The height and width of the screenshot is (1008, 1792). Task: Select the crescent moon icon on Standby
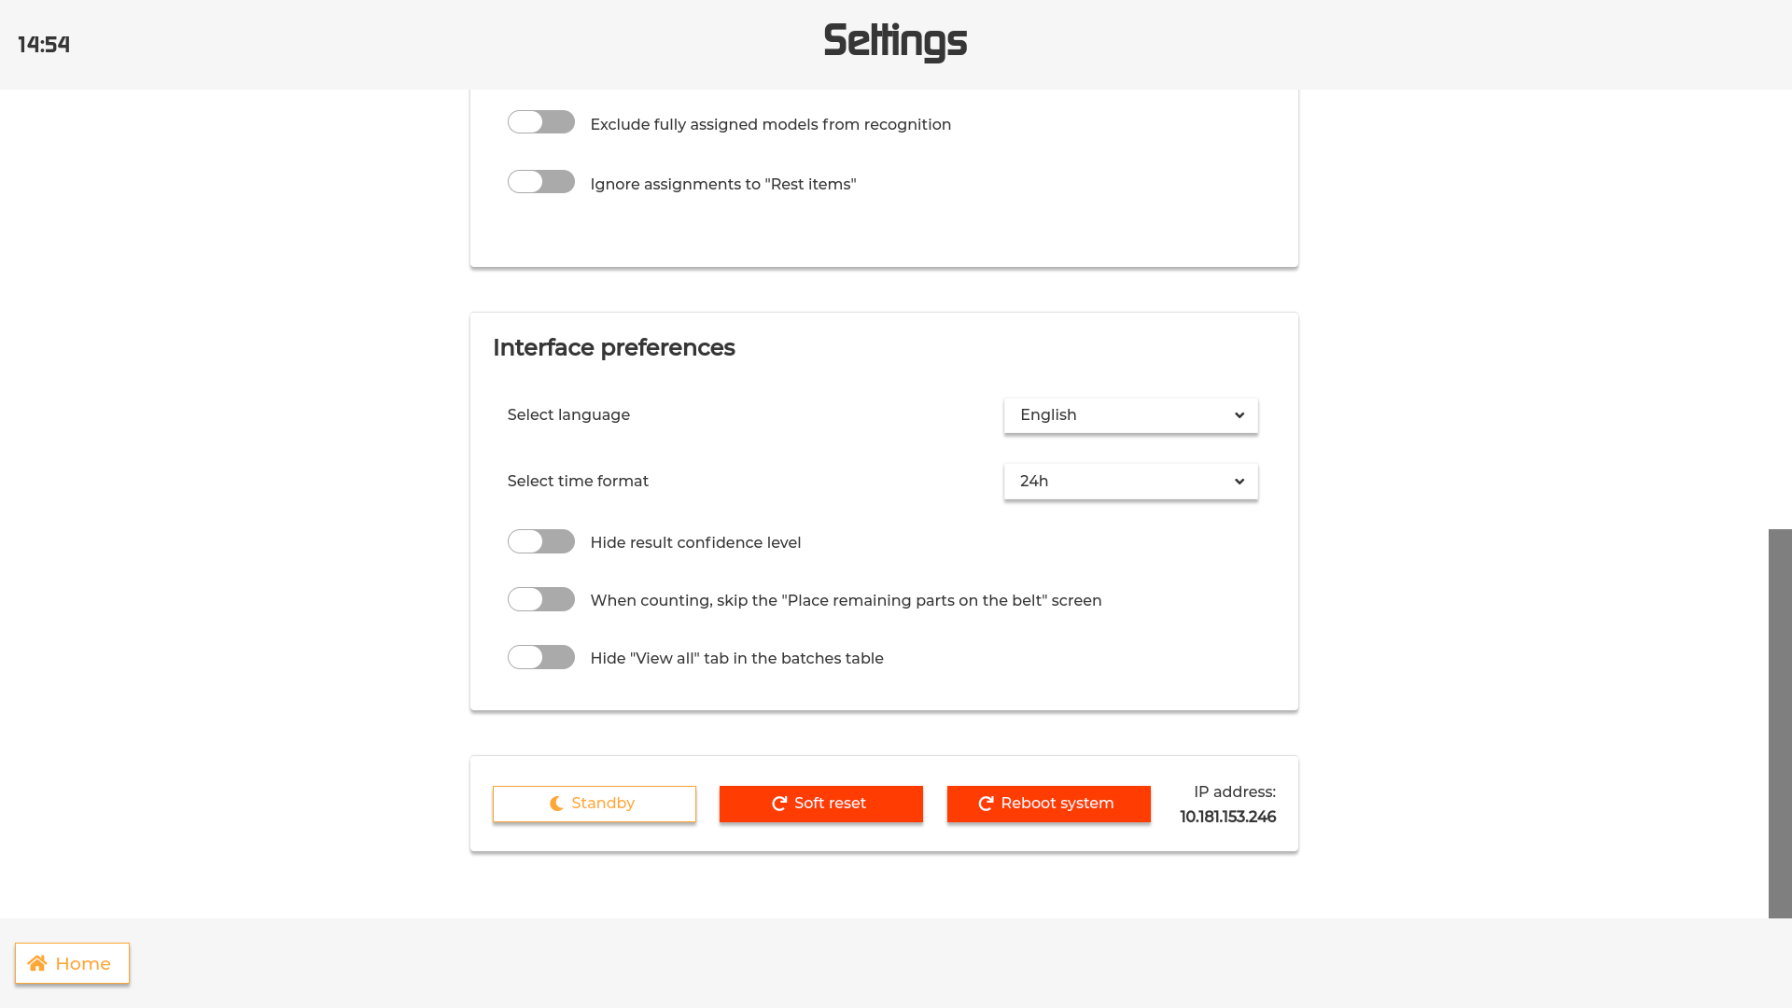click(555, 803)
